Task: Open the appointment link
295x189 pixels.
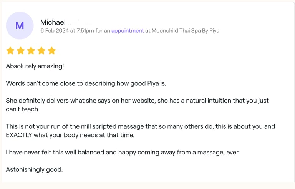Action: [x=128, y=31]
